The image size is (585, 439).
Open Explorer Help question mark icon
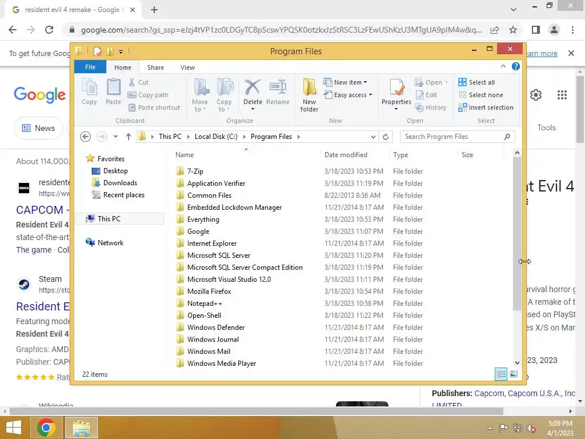coord(516,66)
